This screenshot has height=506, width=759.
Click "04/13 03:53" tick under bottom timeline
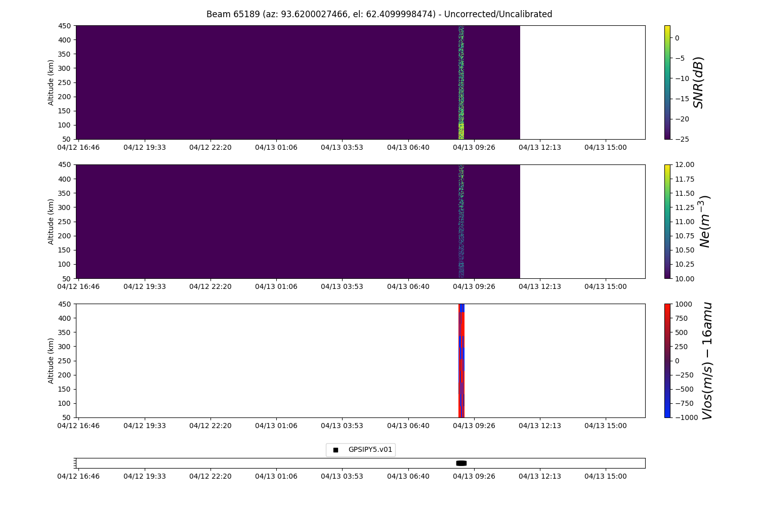(x=342, y=476)
